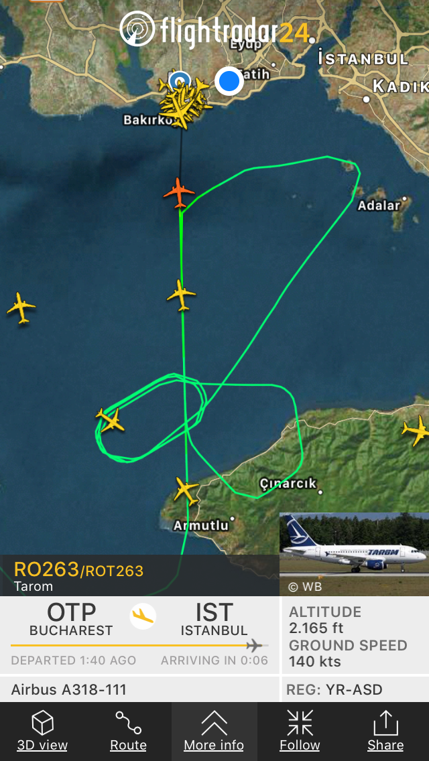Select the yellow plane at right map edge
Screen dimensions: 429x761
pyautogui.click(x=416, y=431)
